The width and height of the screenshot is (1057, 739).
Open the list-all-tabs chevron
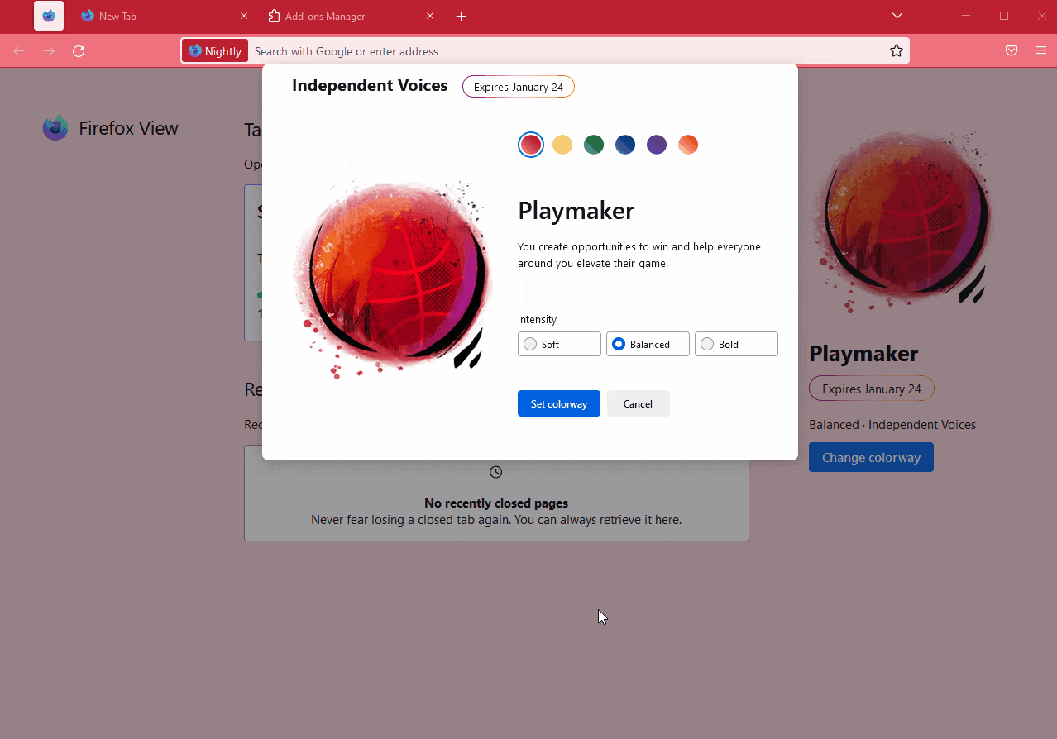tap(897, 15)
